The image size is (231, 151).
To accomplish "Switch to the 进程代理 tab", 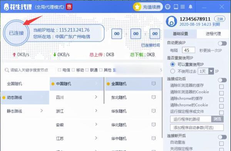I will tap(213, 34).
